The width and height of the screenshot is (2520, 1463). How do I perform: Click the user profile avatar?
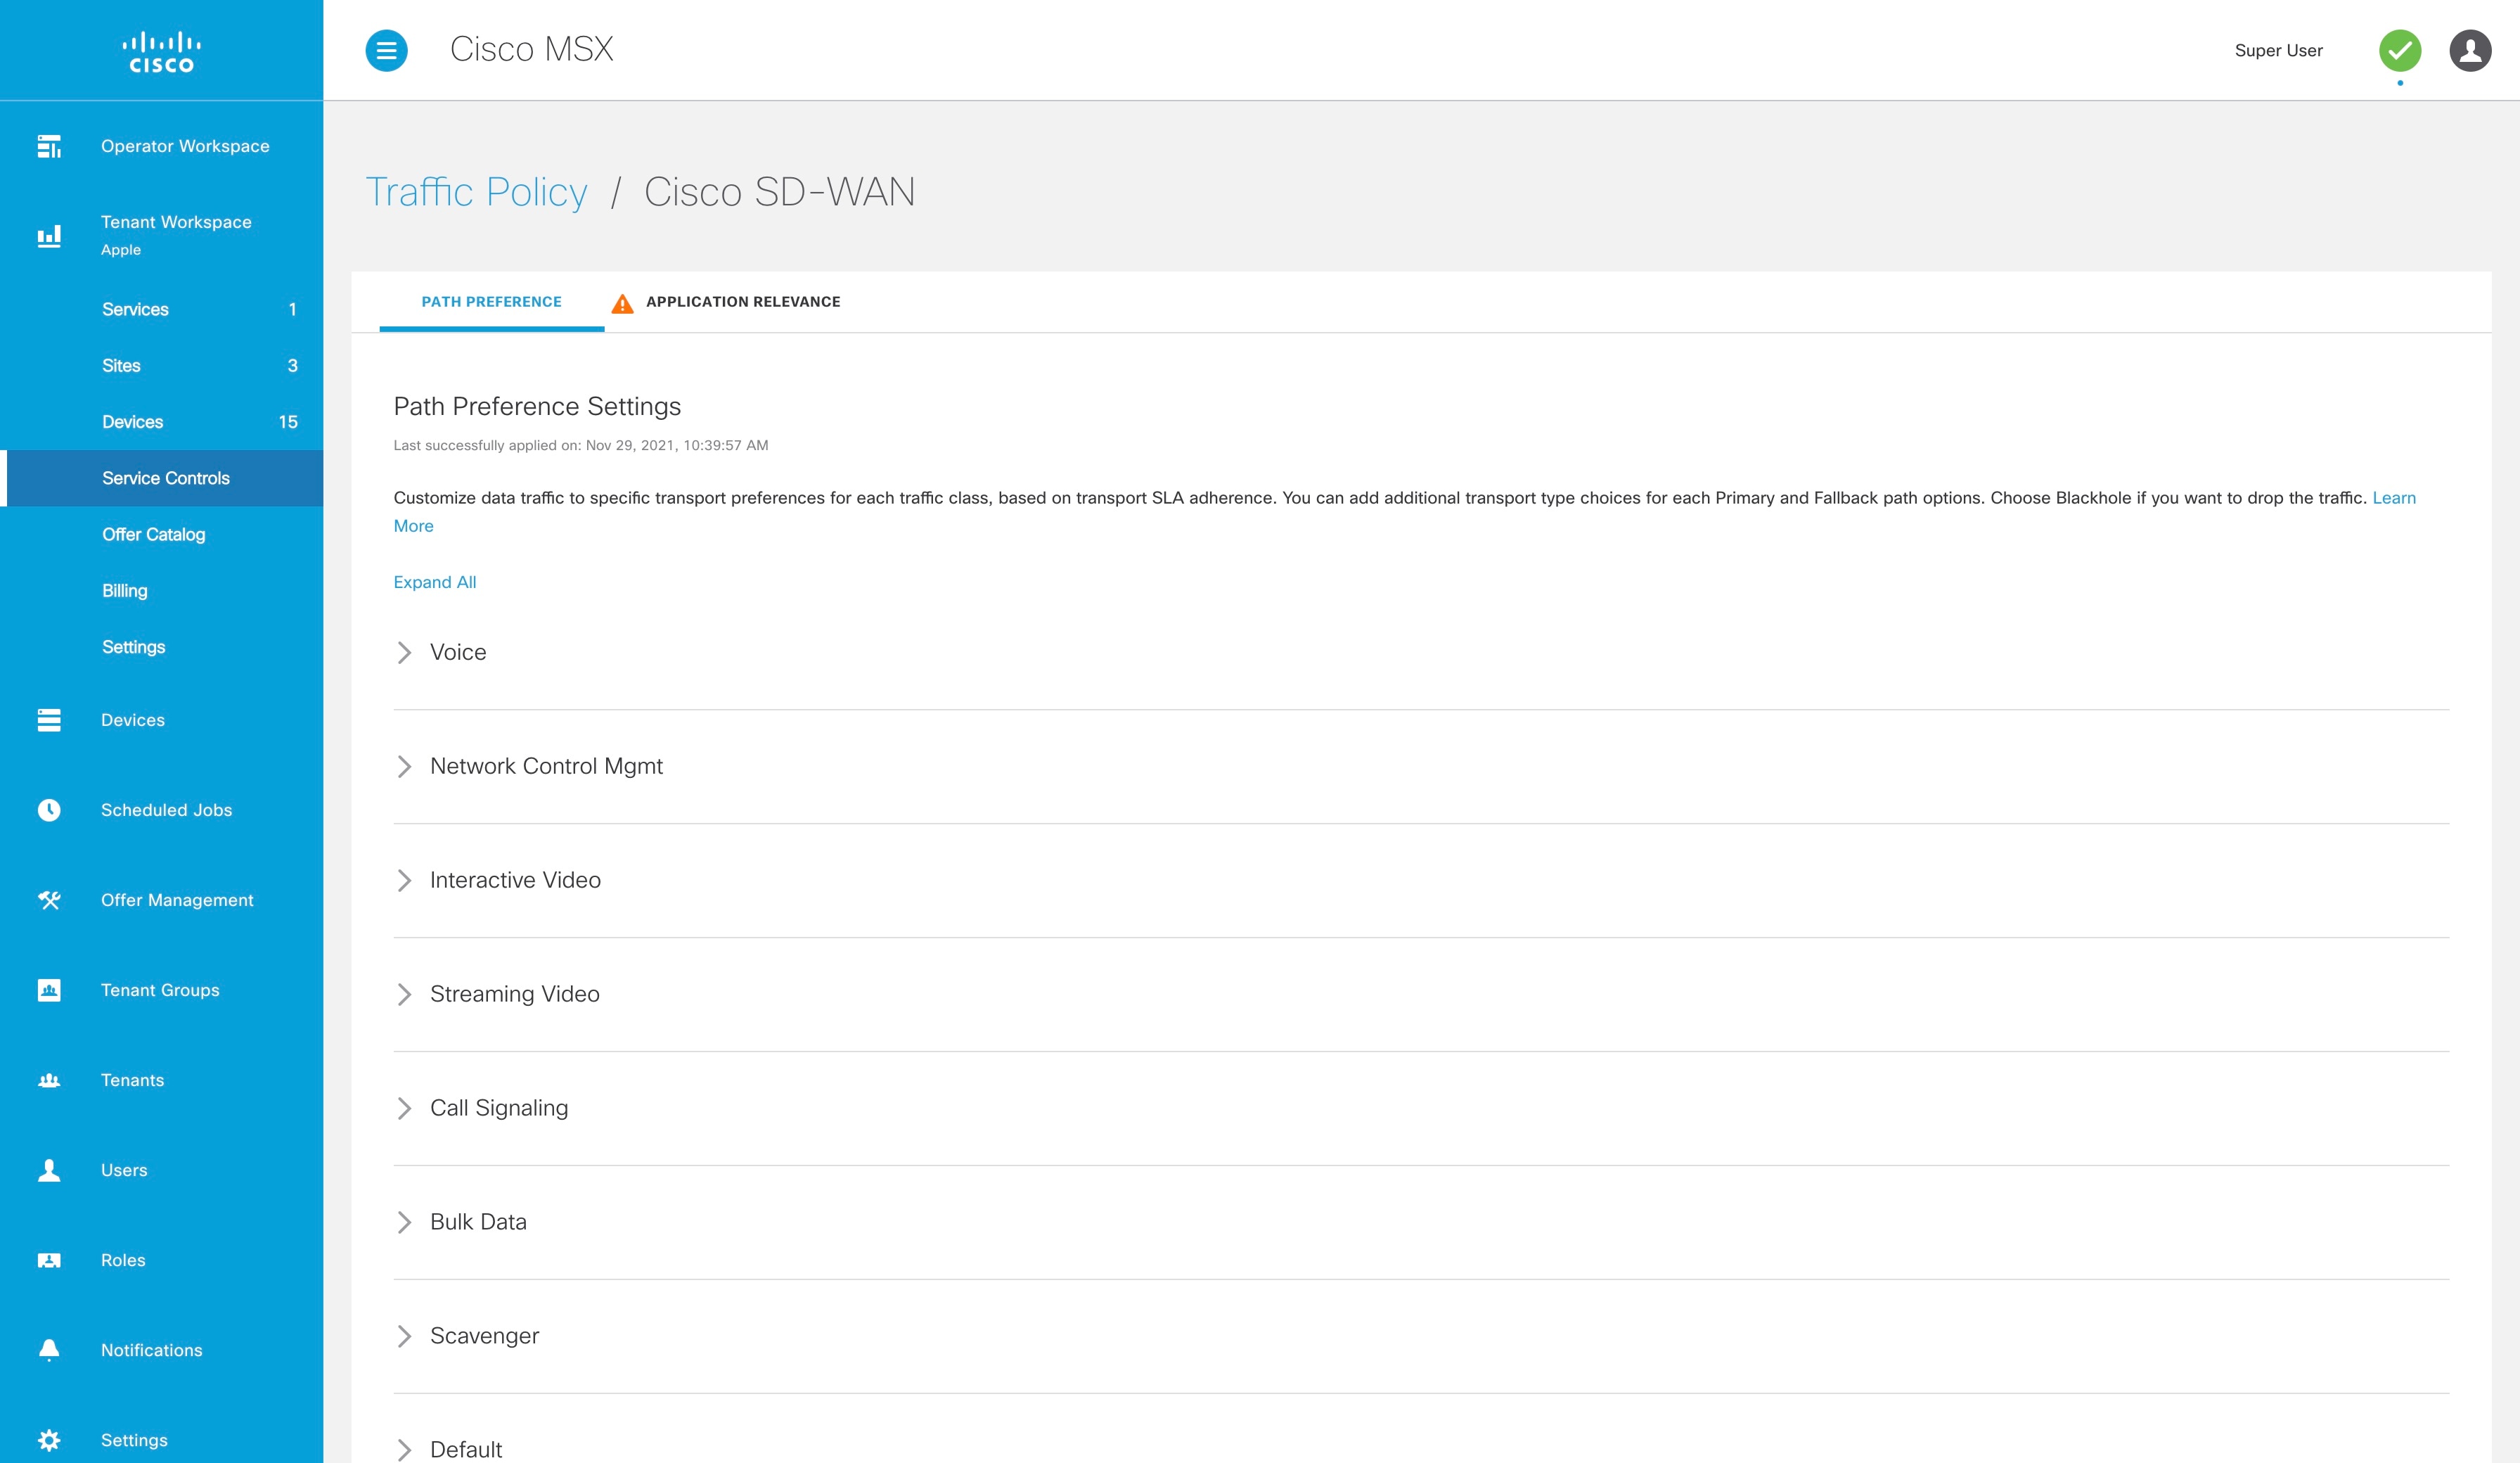(x=2471, y=50)
